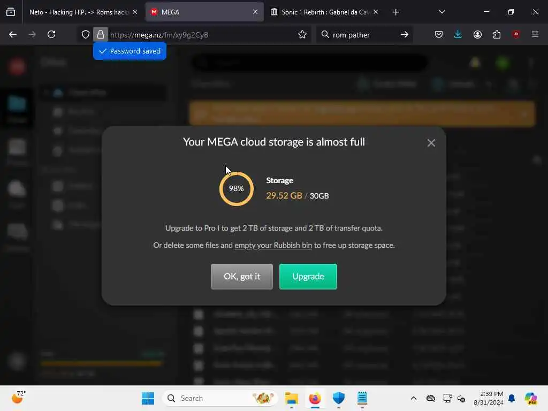
Task: Select the MEGA browser tab
Action: click(204, 12)
